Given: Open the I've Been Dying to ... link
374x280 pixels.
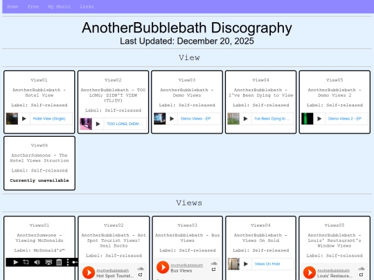Looking at the screenshot, I should click(x=272, y=119).
